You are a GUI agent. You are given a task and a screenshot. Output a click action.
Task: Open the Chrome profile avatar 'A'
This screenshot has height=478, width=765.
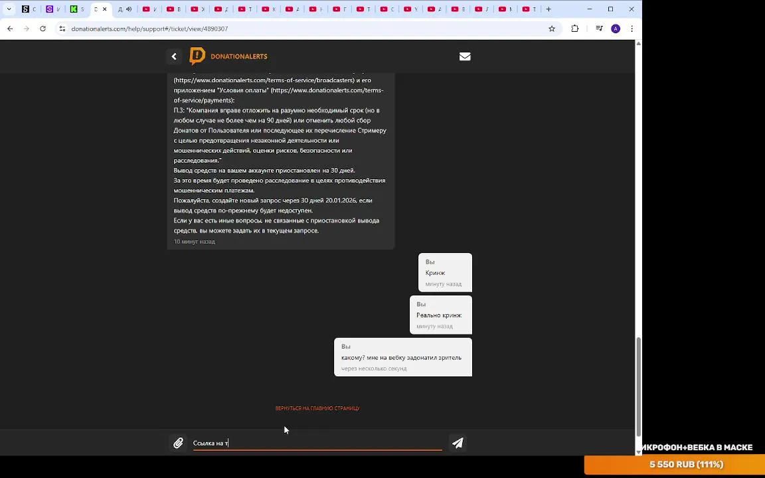click(616, 29)
